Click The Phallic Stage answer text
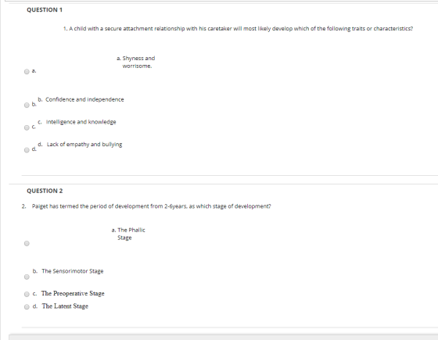 pyautogui.click(x=128, y=234)
